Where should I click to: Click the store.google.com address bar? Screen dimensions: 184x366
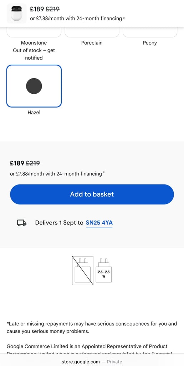(x=92, y=362)
